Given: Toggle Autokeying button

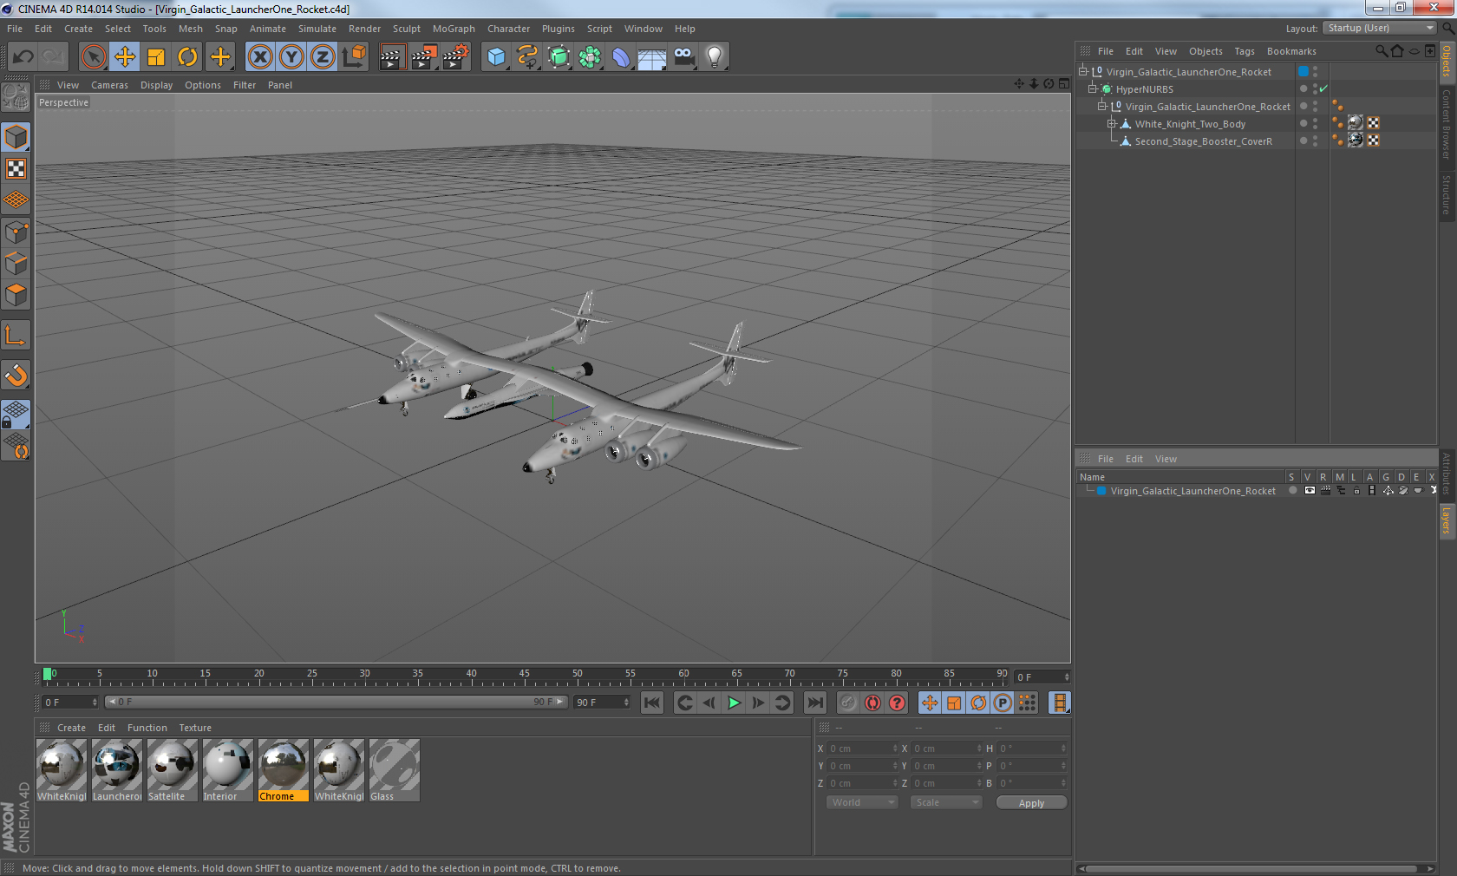Looking at the screenshot, I should (x=872, y=703).
